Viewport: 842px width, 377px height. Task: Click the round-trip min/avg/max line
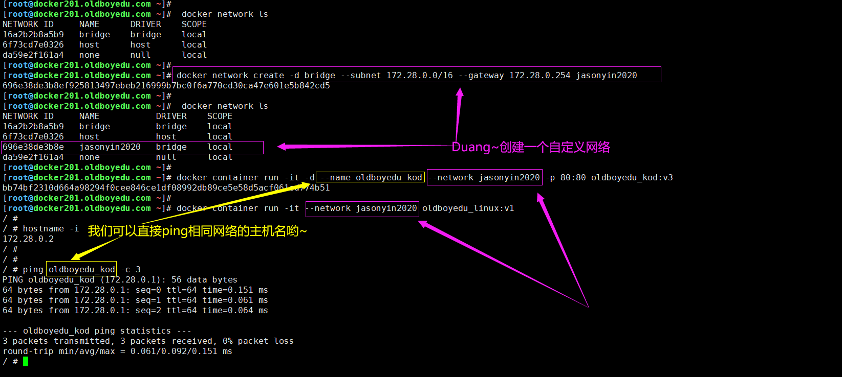(117, 351)
